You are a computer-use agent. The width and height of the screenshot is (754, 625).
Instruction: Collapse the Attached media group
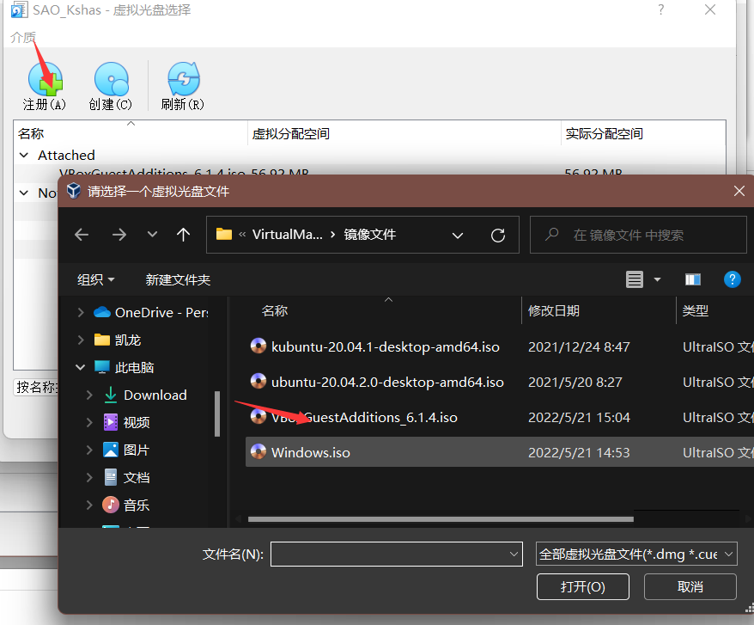(x=23, y=155)
